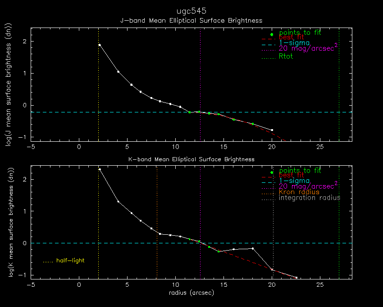
Task: Select the K-band '20 mag/arcsec²' legend label
Action: click(309, 186)
